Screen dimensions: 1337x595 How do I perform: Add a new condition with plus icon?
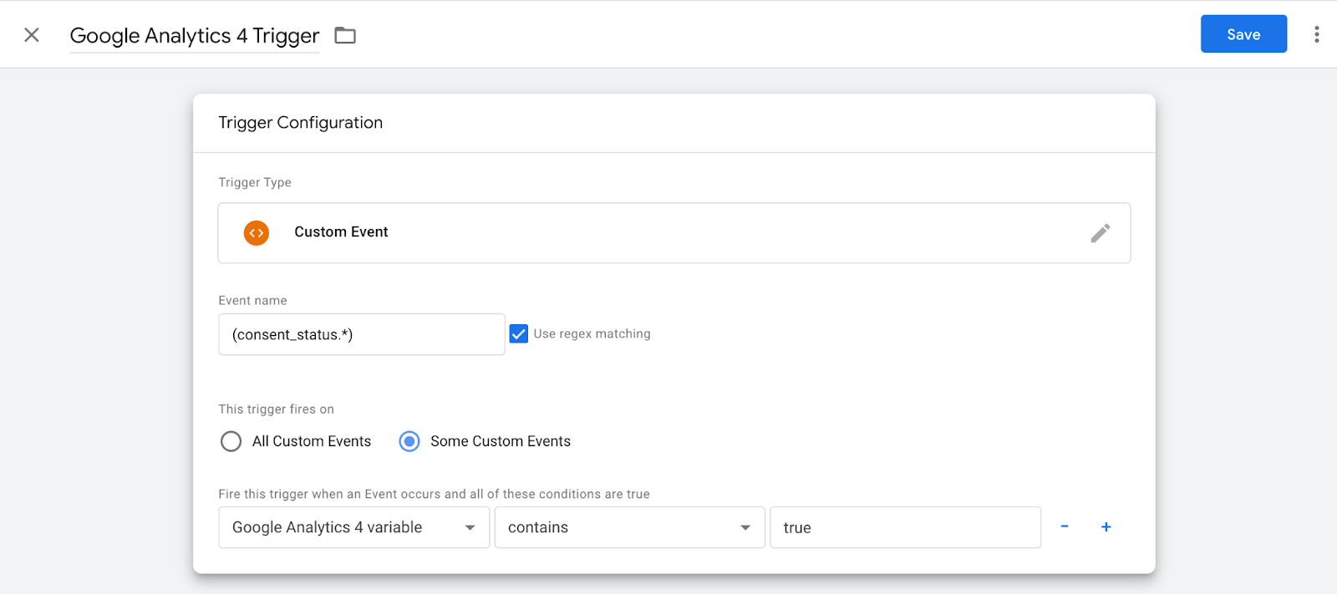[1106, 526]
